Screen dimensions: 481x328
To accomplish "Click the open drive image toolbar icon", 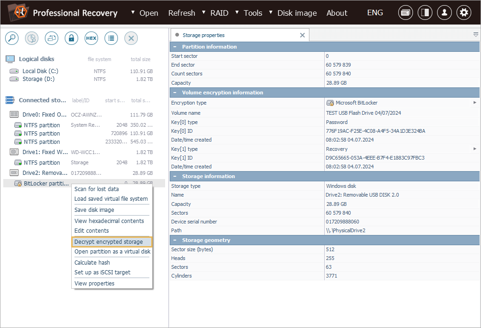I will [x=51, y=38].
